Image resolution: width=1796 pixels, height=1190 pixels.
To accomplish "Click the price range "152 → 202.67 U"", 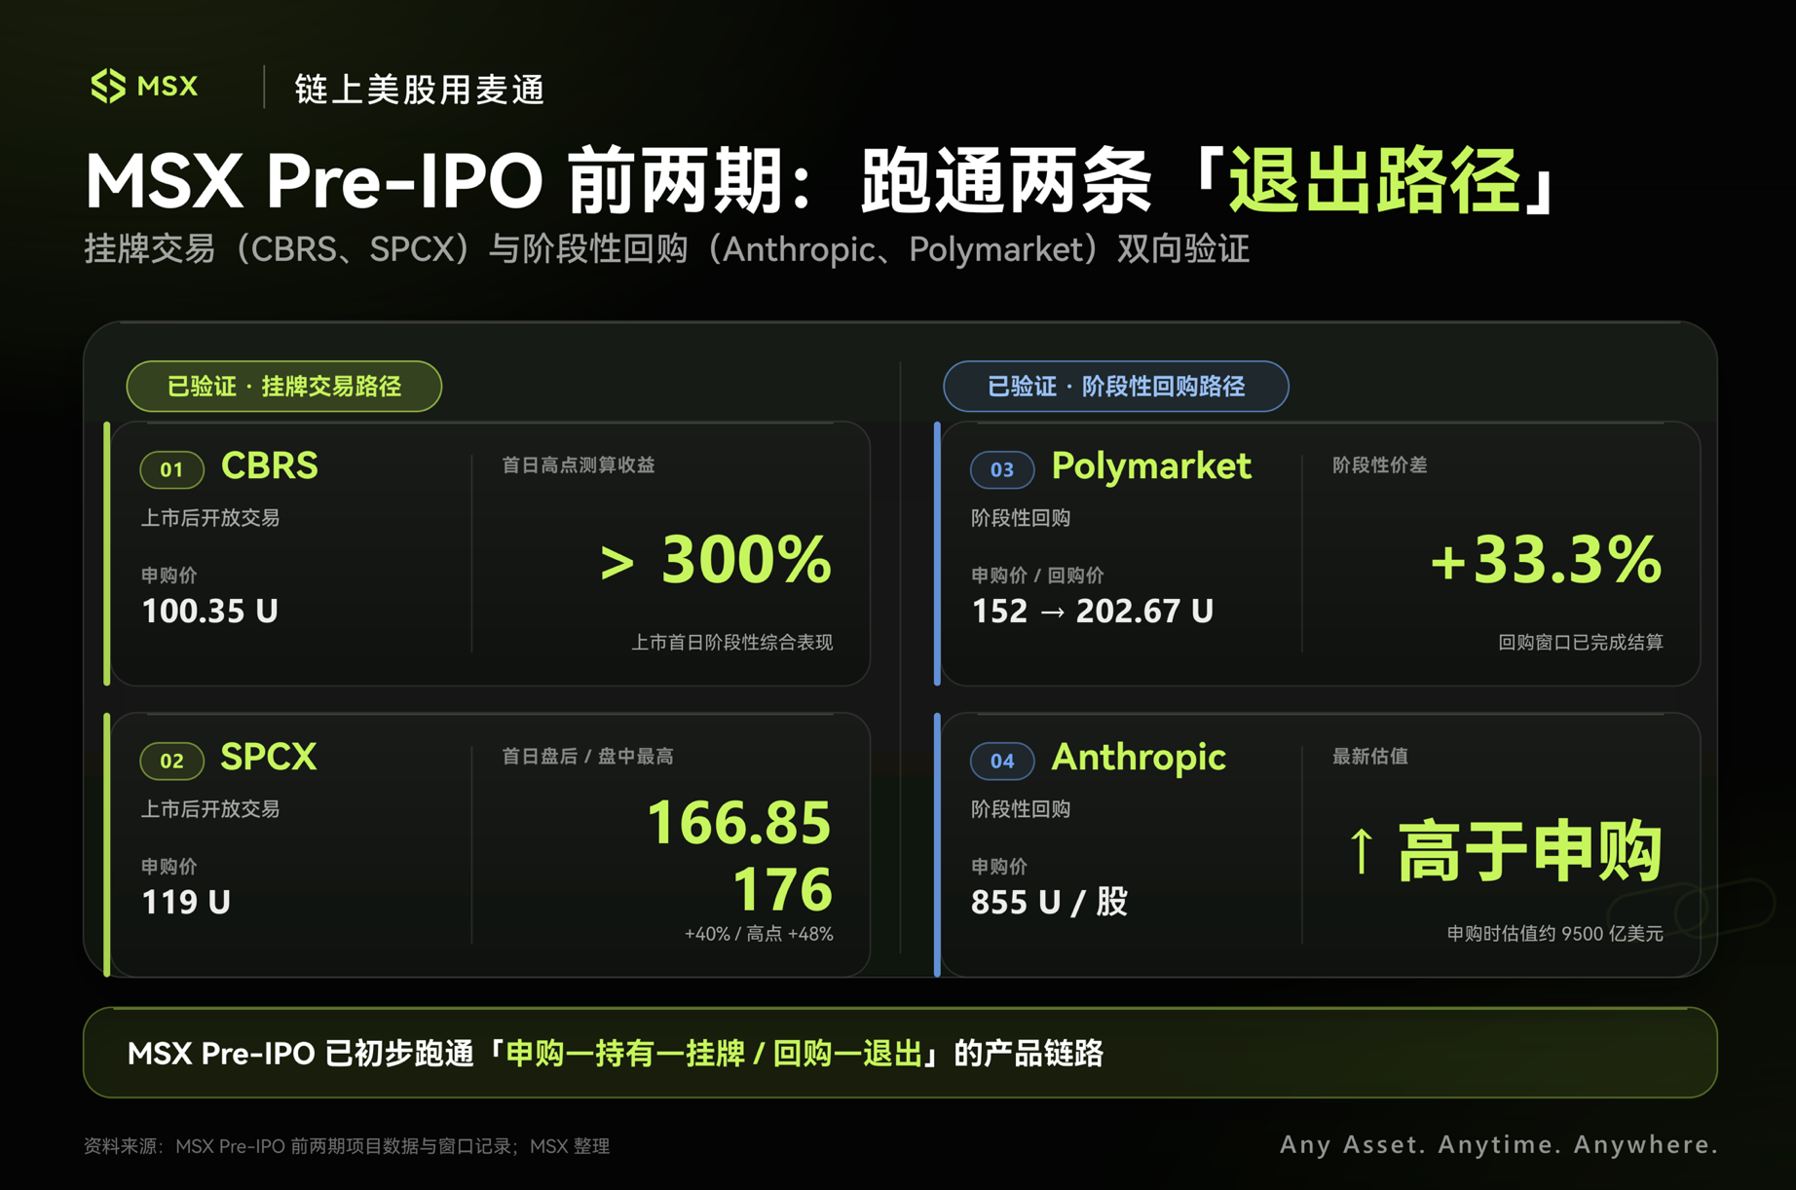I will (x=1093, y=611).
